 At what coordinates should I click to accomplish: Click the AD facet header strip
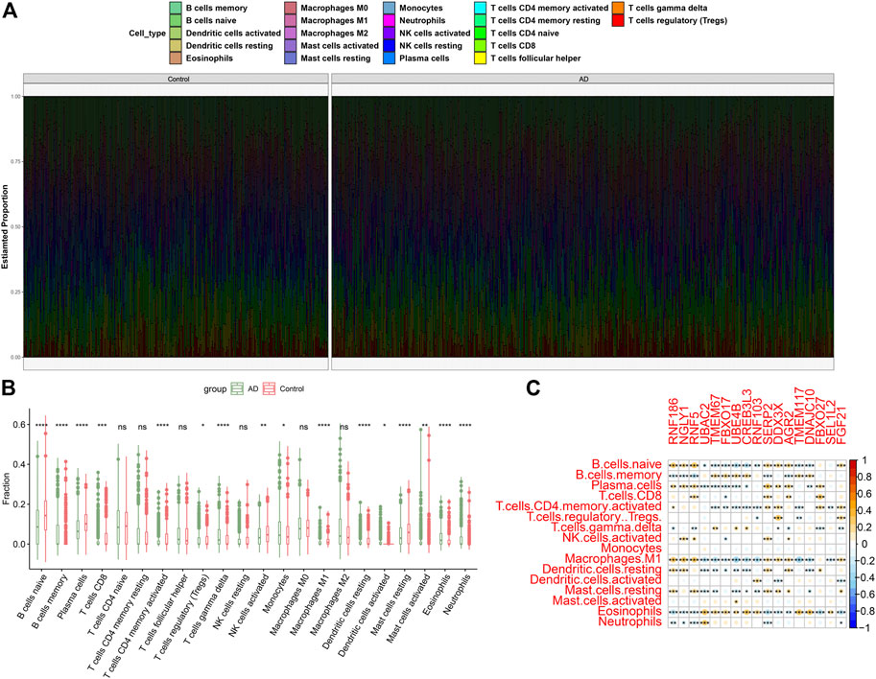click(582, 79)
